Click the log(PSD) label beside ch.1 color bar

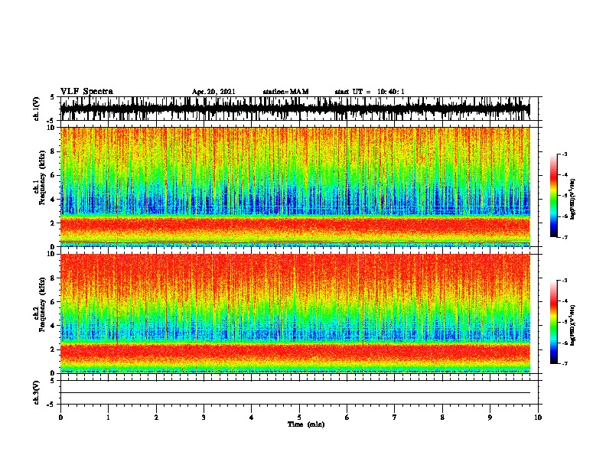point(572,199)
